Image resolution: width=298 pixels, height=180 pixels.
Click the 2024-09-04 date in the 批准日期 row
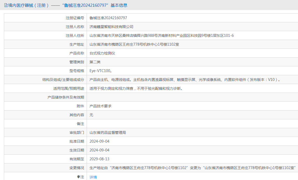point(99,141)
